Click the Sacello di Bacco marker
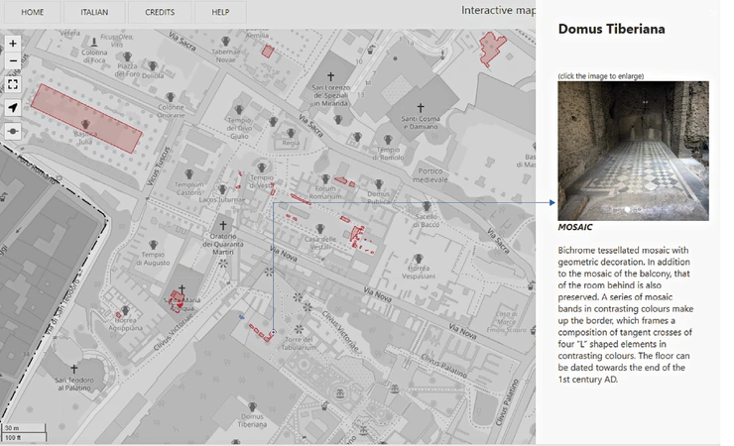 [x=427, y=205]
